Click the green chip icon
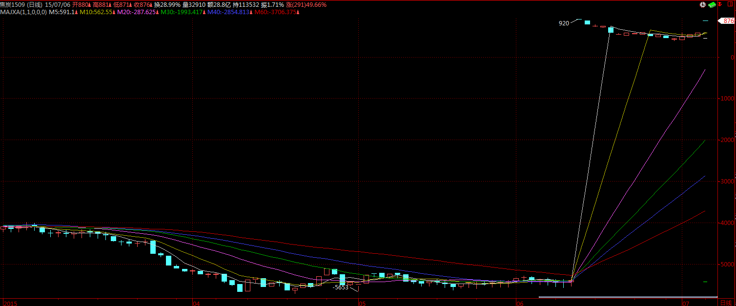This screenshot has width=736, height=306. point(712,4)
